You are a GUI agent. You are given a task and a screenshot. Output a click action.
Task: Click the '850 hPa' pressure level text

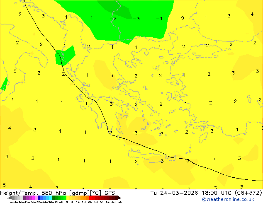point(54,193)
